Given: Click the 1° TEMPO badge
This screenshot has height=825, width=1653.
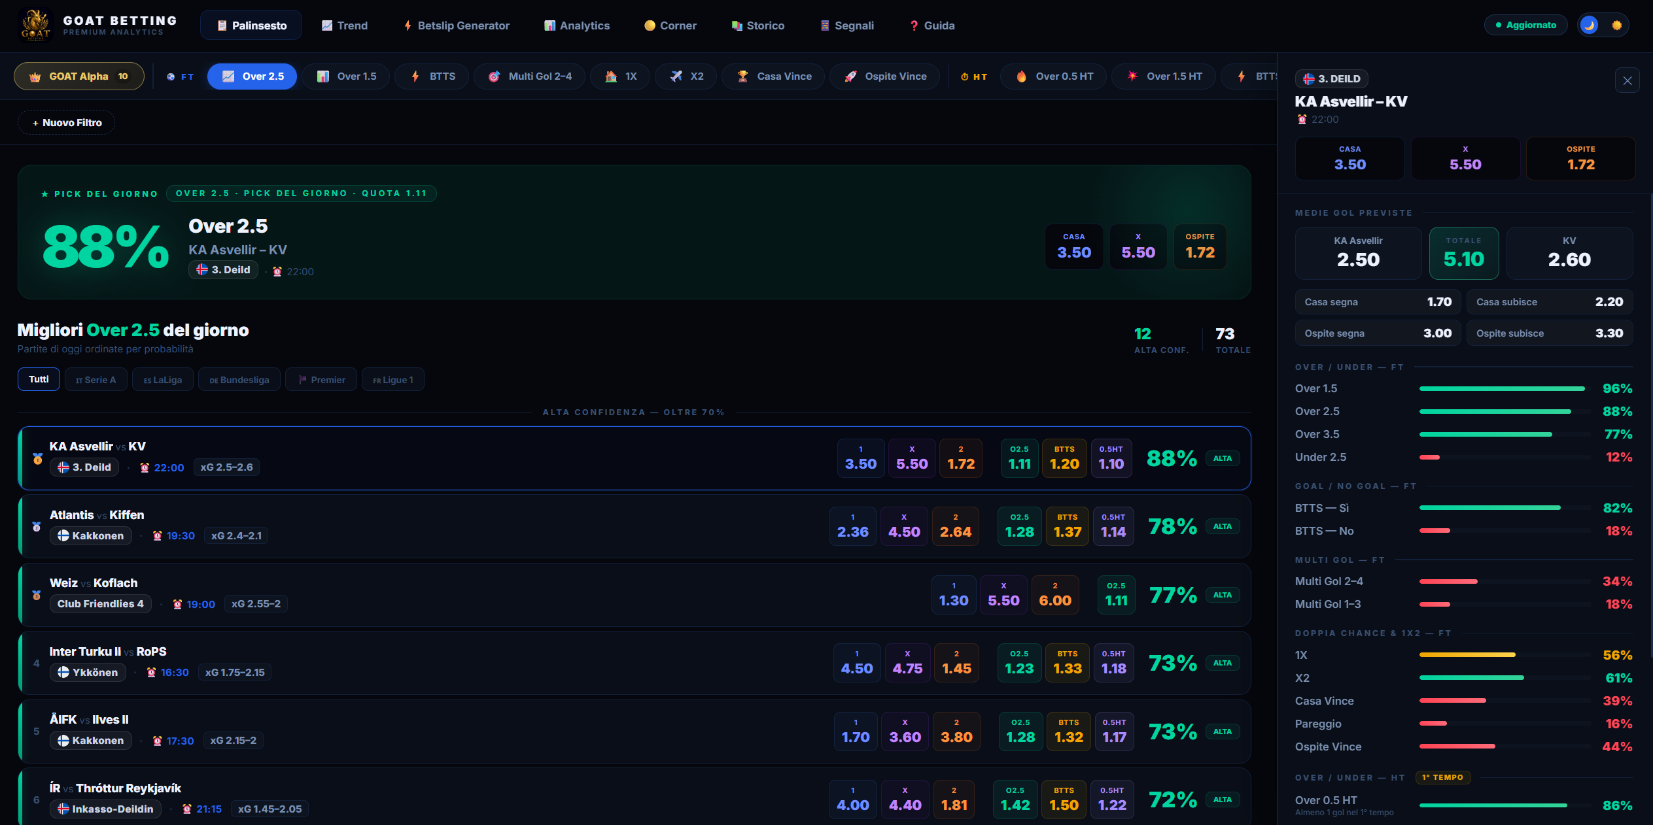Looking at the screenshot, I should [x=1443, y=777].
